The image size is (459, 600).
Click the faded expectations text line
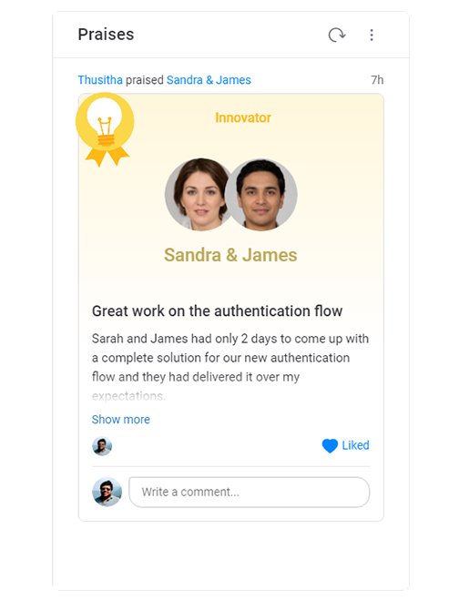pos(128,396)
